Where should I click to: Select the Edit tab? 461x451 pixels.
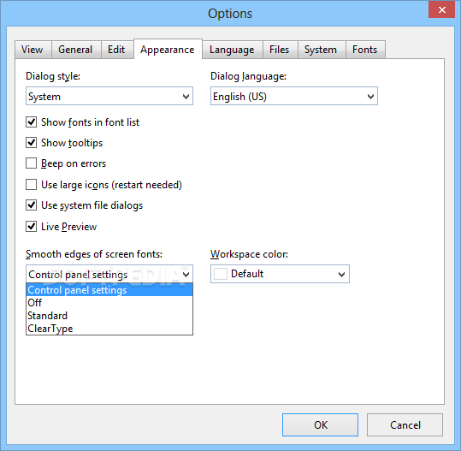pos(116,50)
